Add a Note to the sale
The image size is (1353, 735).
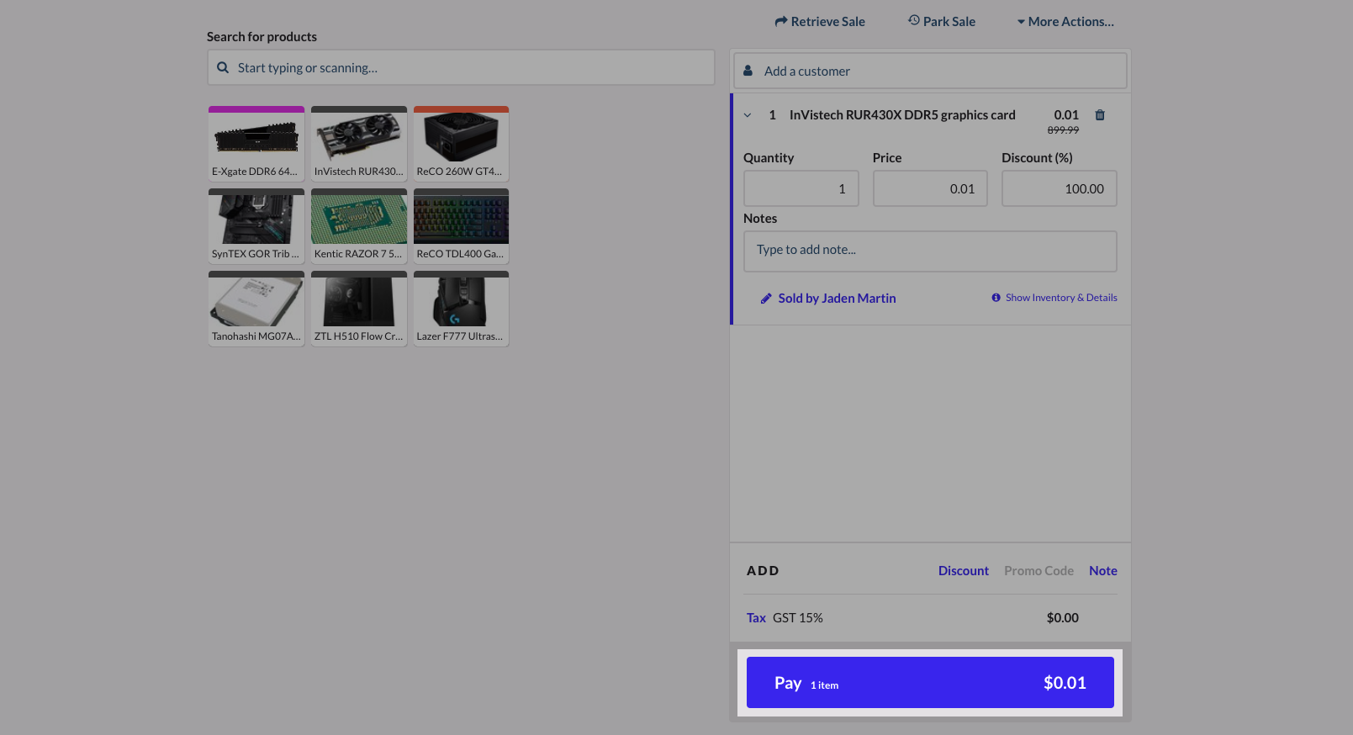[1103, 571]
